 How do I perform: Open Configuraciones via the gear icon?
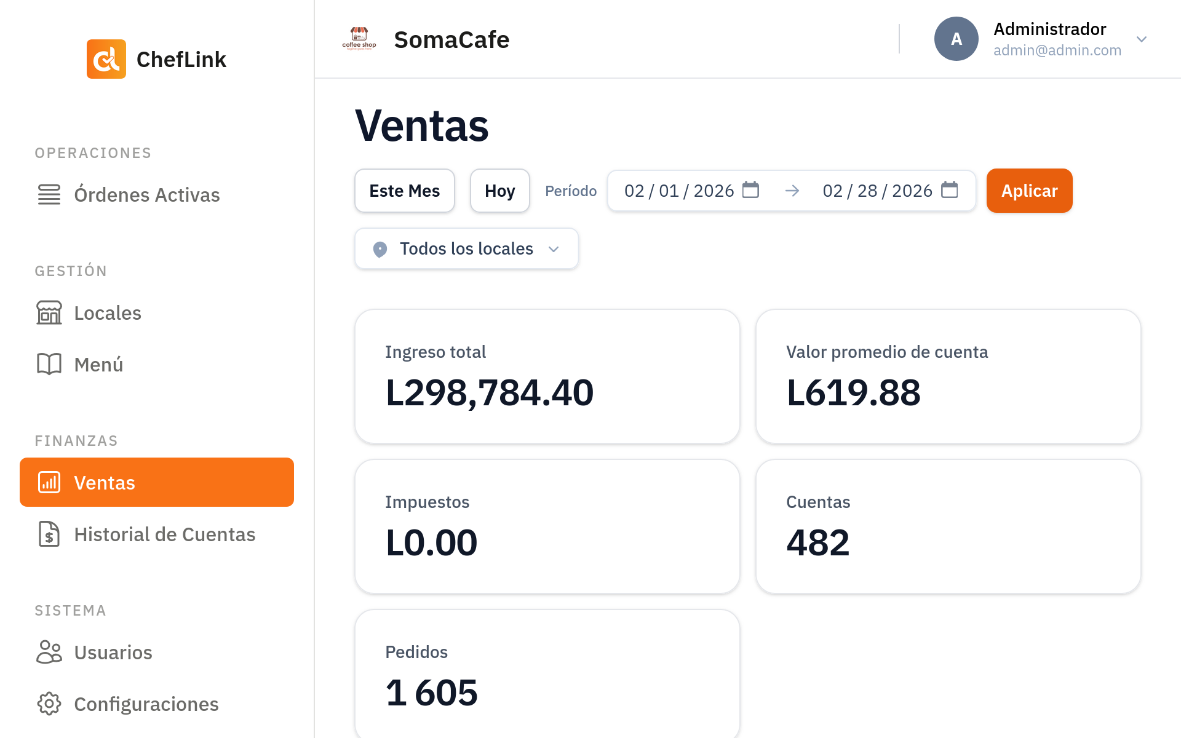(x=49, y=704)
